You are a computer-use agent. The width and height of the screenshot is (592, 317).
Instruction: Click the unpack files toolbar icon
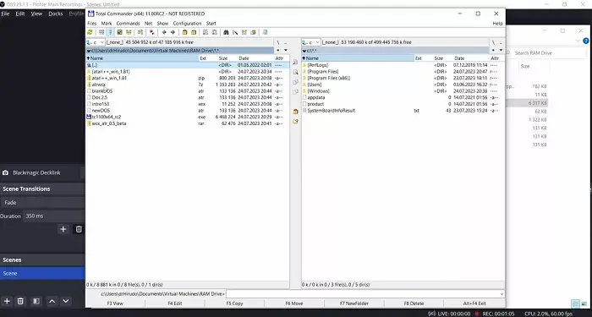point(194,32)
